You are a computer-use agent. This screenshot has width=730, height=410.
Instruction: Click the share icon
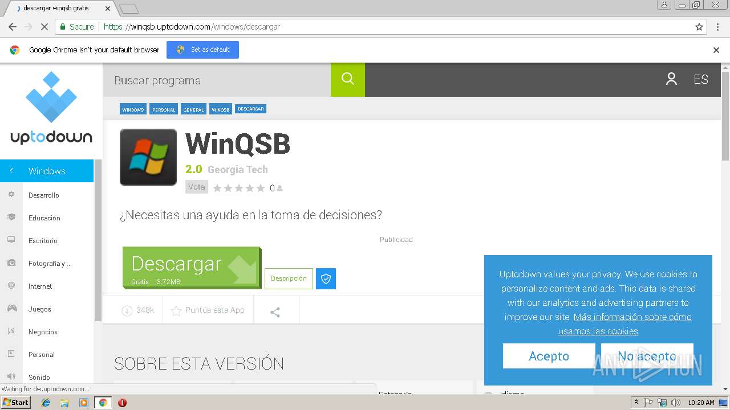coord(275,312)
